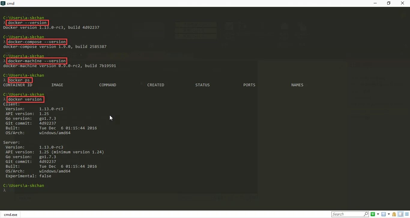Click the STATUS column header
Viewport: 410px width, 218px height.
[203, 85]
